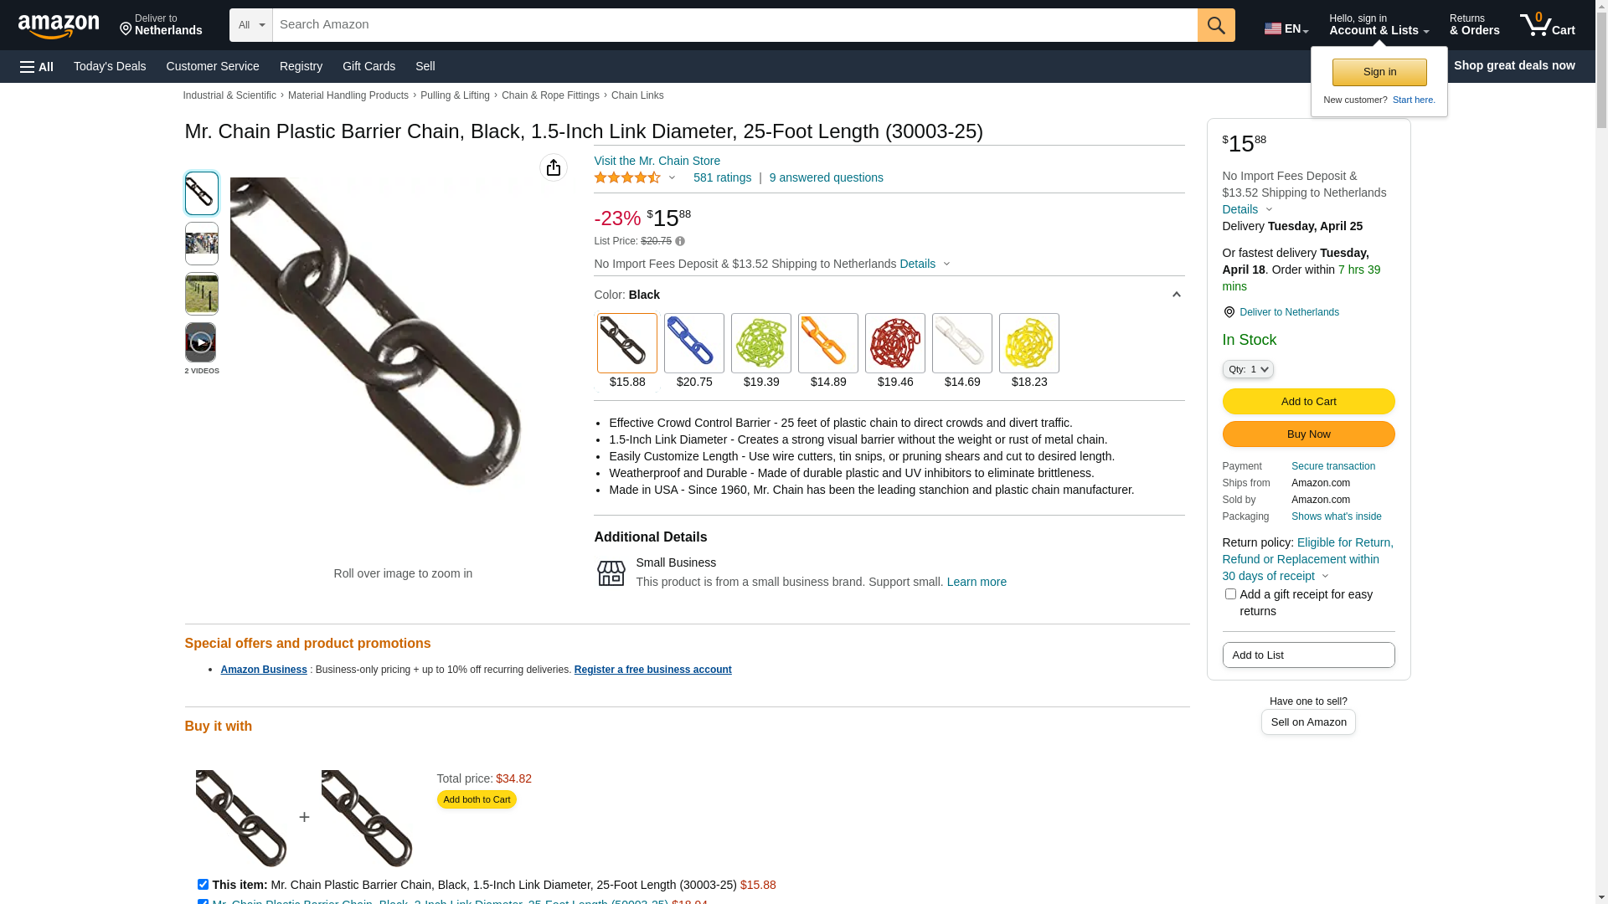
Task: Open the 581 ratings link
Action: tap(722, 177)
